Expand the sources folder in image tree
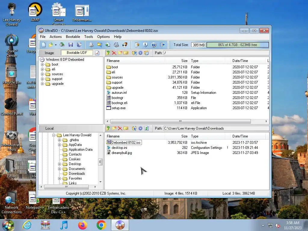The height and width of the screenshot is (231, 308). pos(42,74)
